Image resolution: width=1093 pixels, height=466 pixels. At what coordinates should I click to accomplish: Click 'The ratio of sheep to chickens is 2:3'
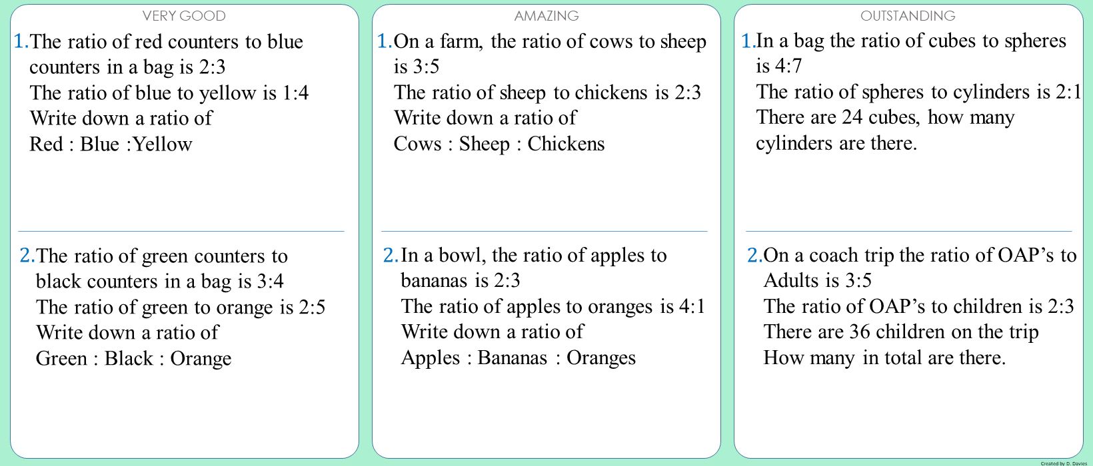548,93
